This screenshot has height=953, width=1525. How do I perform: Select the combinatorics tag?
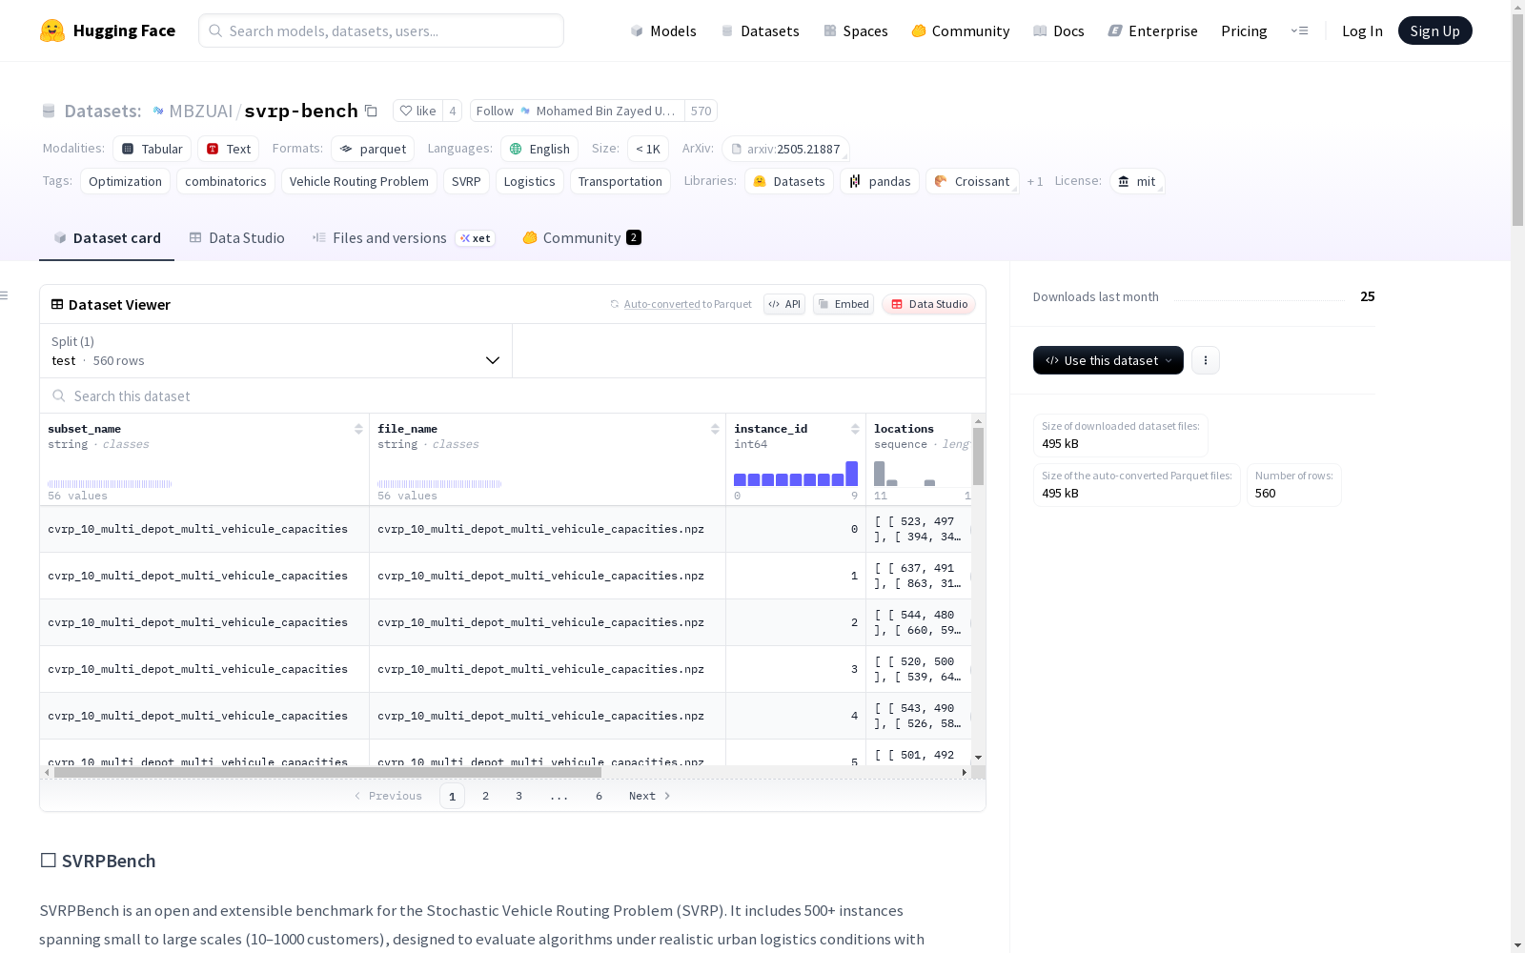click(226, 181)
